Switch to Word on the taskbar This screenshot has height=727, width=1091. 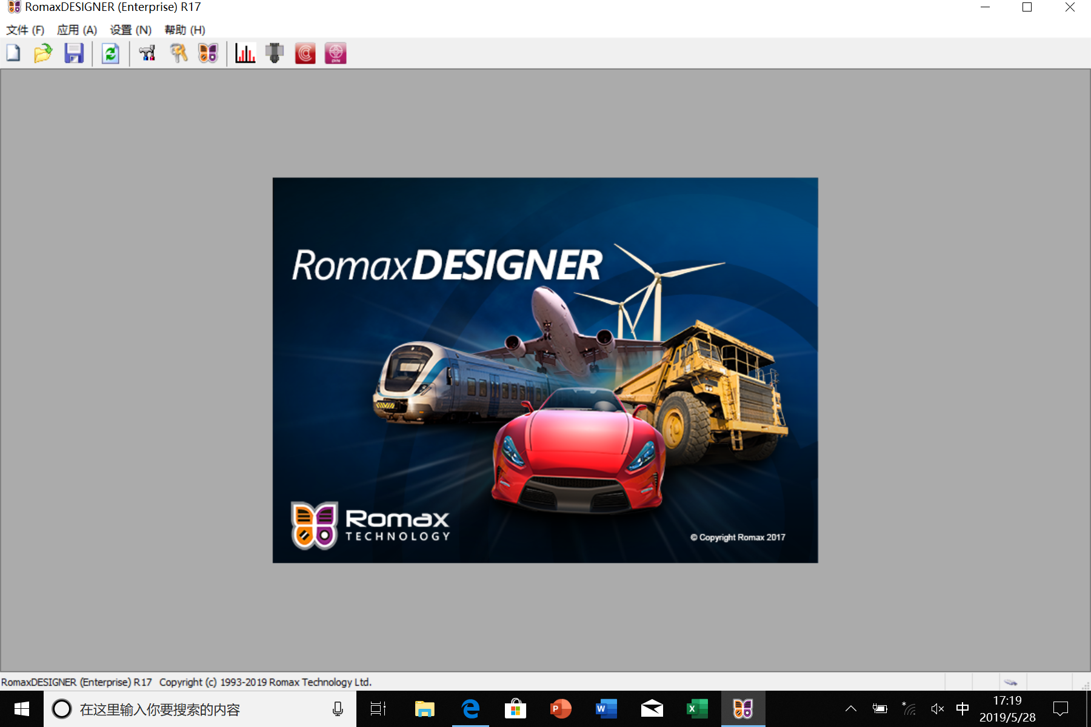click(x=606, y=709)
